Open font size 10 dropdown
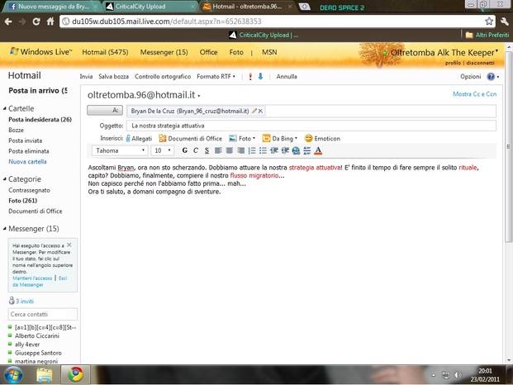 click(162, 150)
